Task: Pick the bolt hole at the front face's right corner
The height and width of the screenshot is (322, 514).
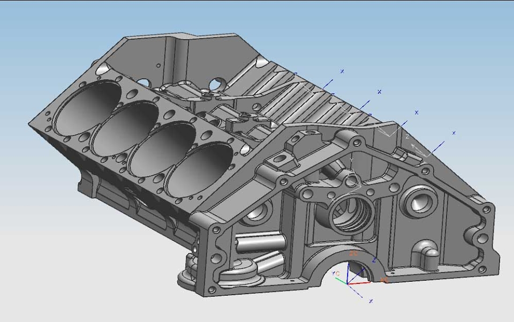Action: coord(487,209)
